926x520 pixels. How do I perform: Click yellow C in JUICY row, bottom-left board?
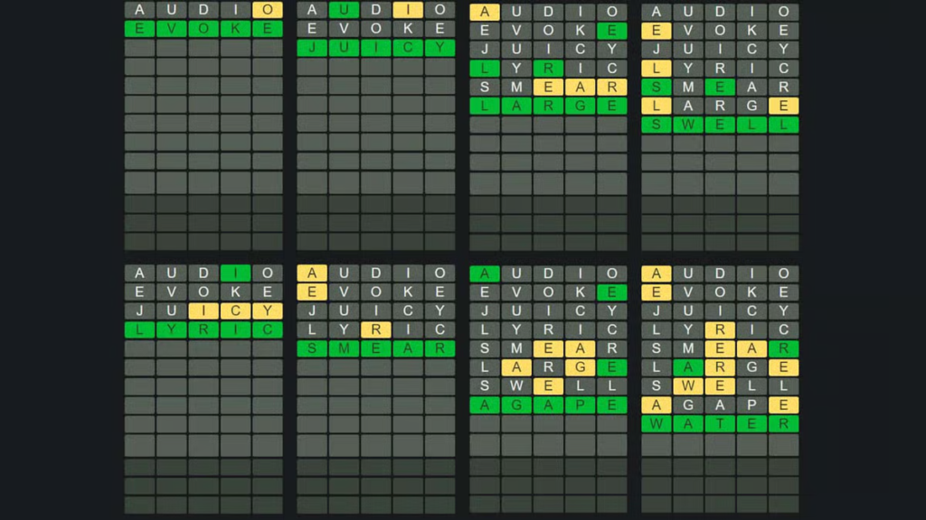(235, 311)
